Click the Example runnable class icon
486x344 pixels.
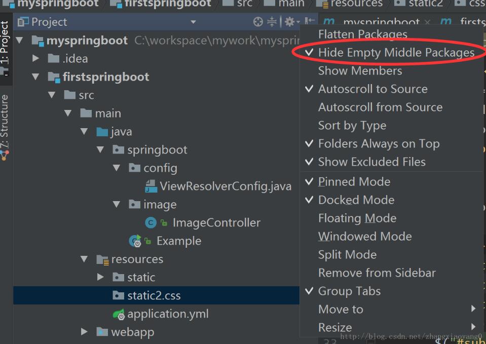click(x=135, y=241)
